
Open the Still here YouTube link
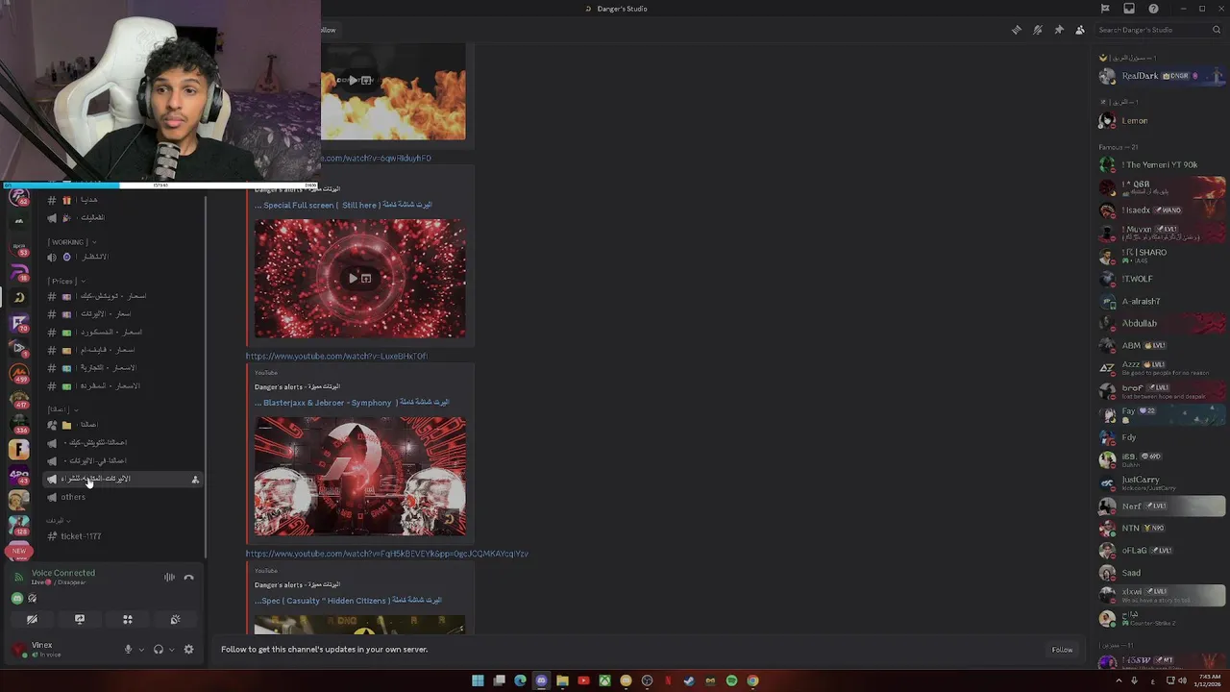coord(343,205)
